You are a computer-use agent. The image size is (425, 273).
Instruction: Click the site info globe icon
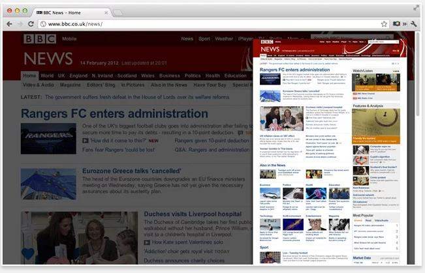click(43, 24)
